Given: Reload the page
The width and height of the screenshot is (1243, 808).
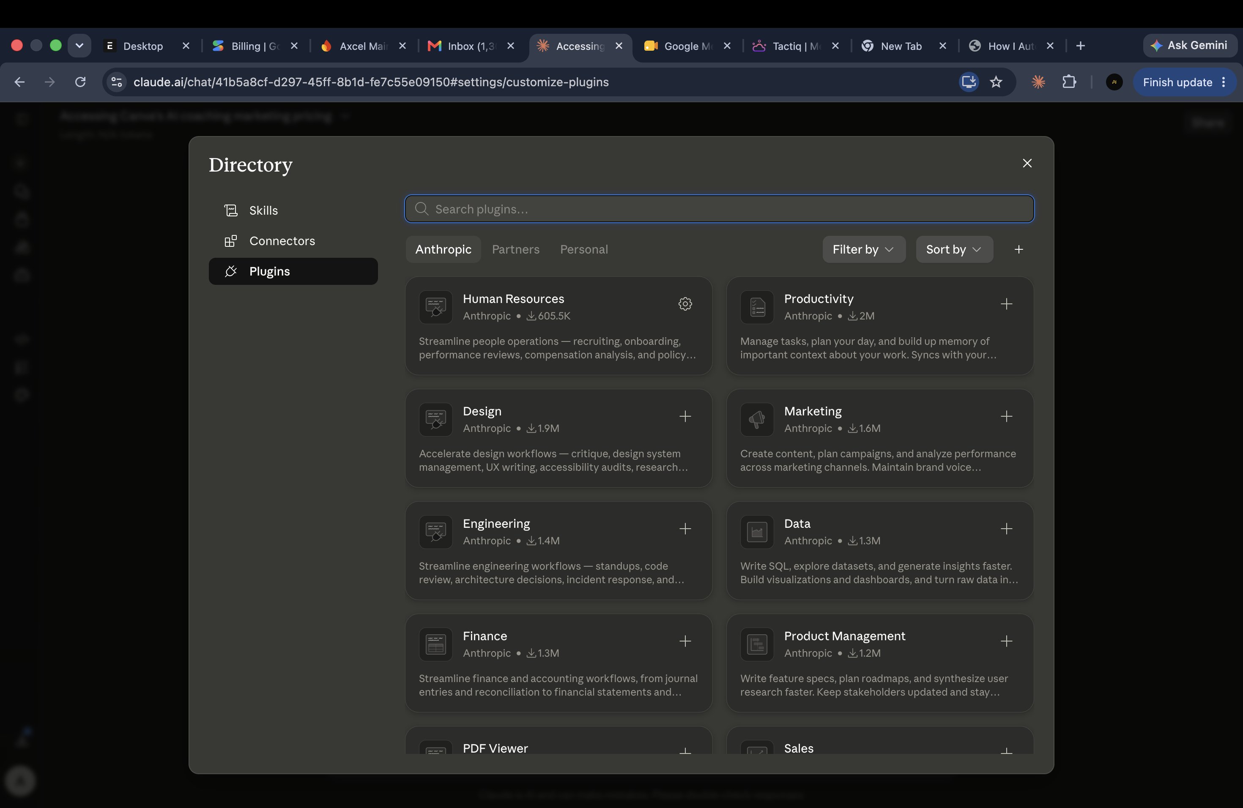Looking at the screenshot, I should pos(80,82).
